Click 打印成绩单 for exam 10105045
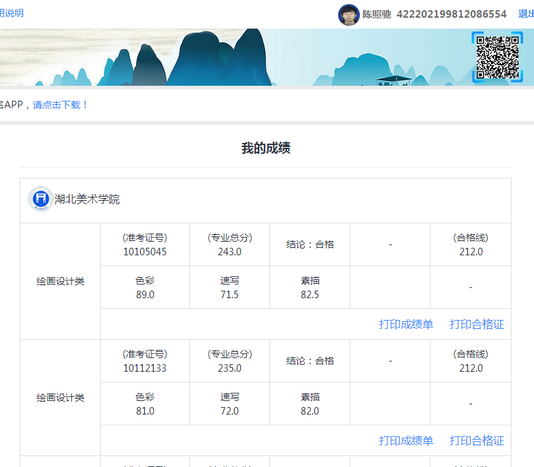The height and width of the screenshot is (467, 534). (x=406, y=324)
